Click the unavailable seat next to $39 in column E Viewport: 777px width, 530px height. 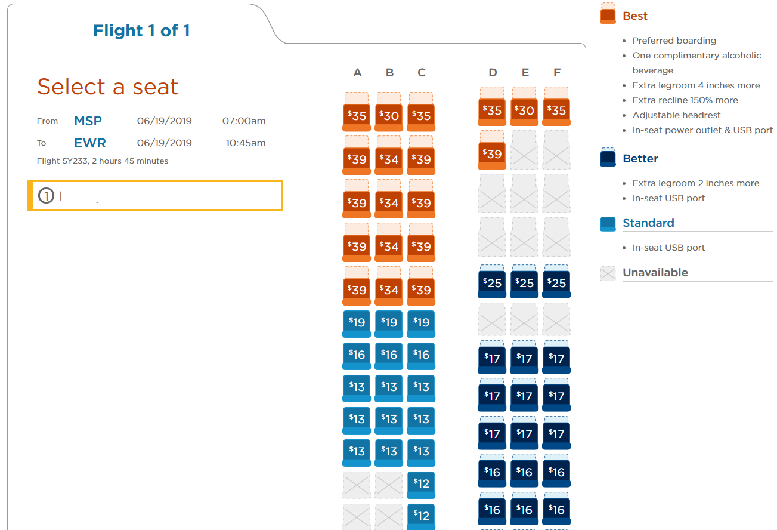(x=524, y=150)
